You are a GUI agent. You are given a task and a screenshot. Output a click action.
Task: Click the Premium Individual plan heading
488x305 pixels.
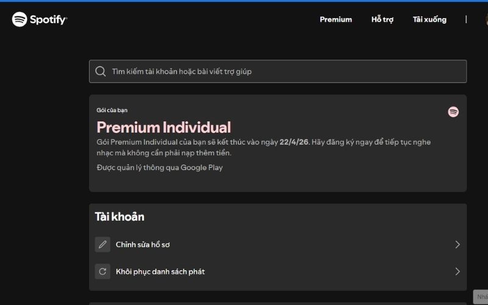point(163,127)
